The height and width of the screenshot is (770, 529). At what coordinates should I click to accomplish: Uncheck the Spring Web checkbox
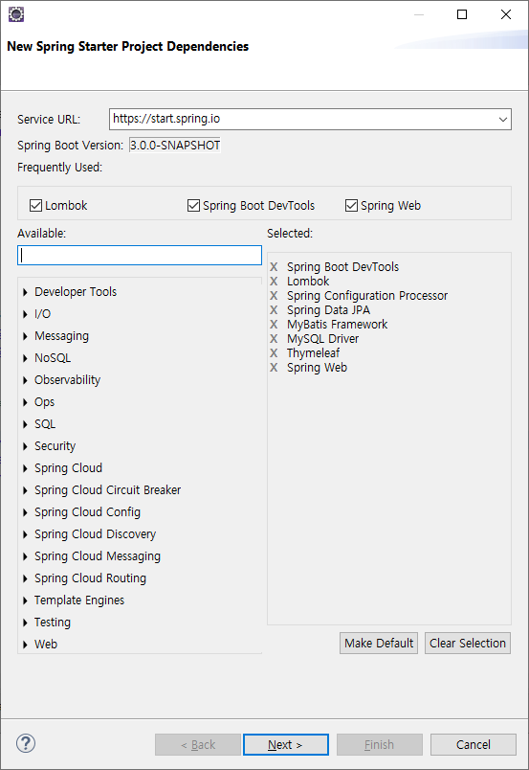coord(351,205)
